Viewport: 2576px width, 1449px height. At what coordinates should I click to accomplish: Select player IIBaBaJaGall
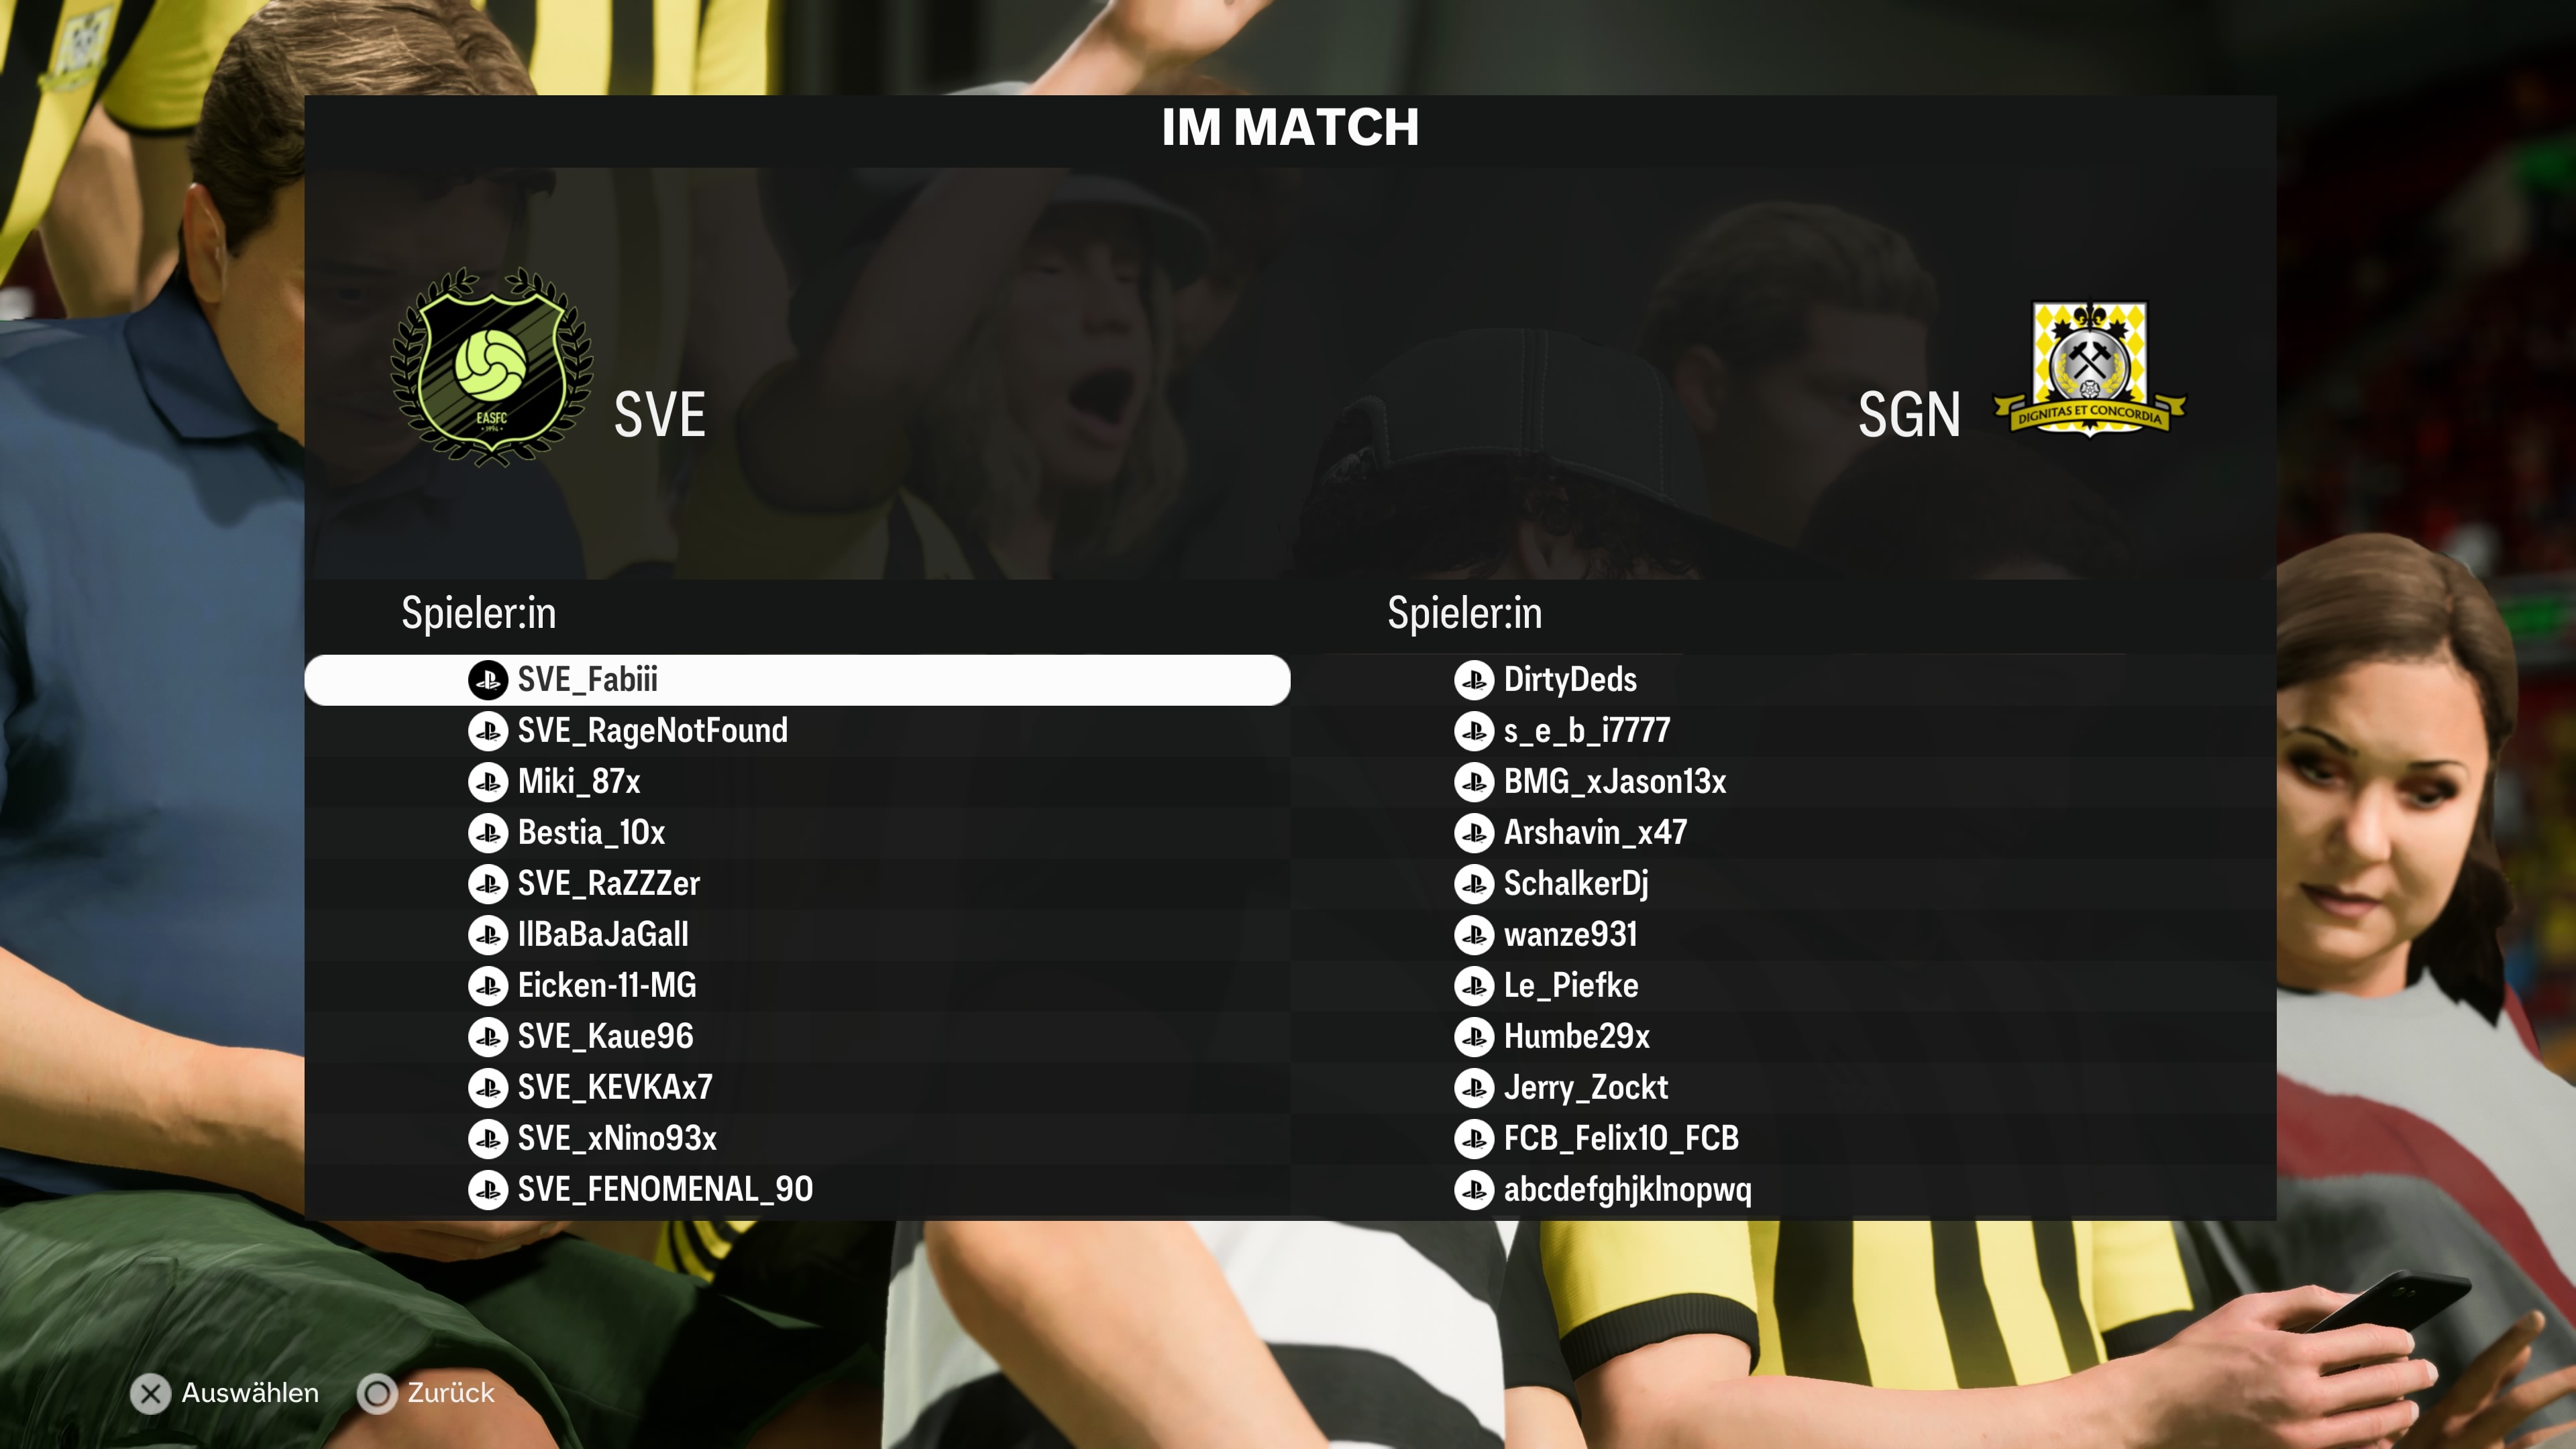point(797,935)
